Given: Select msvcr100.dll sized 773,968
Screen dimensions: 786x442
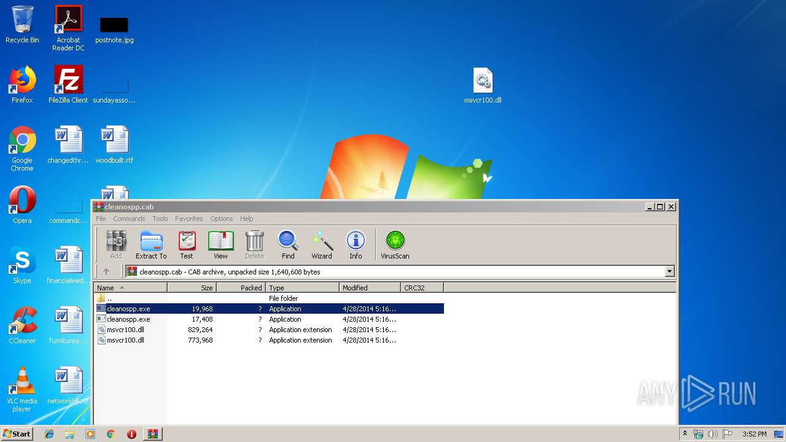Looking at the screenshot, I should click(x=269, y=340).
